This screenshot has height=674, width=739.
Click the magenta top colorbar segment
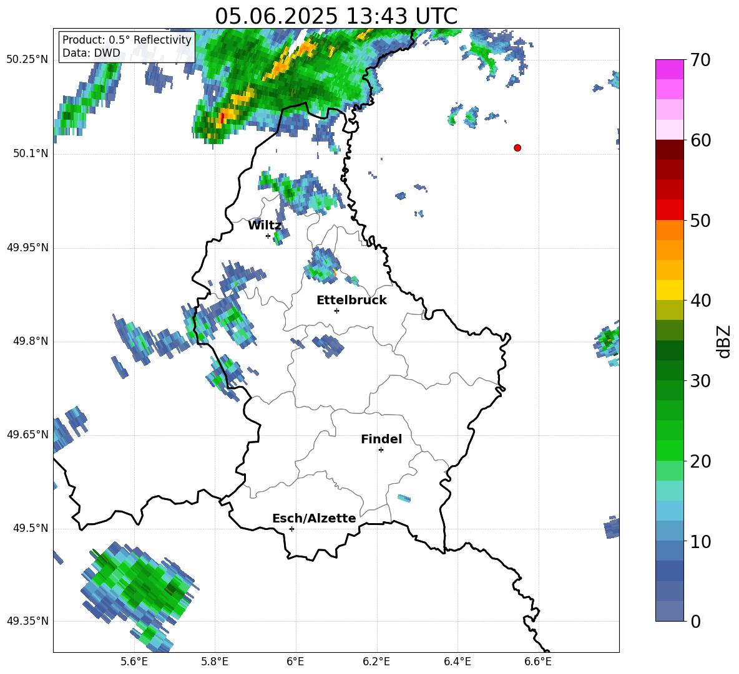tap(669, 69)
